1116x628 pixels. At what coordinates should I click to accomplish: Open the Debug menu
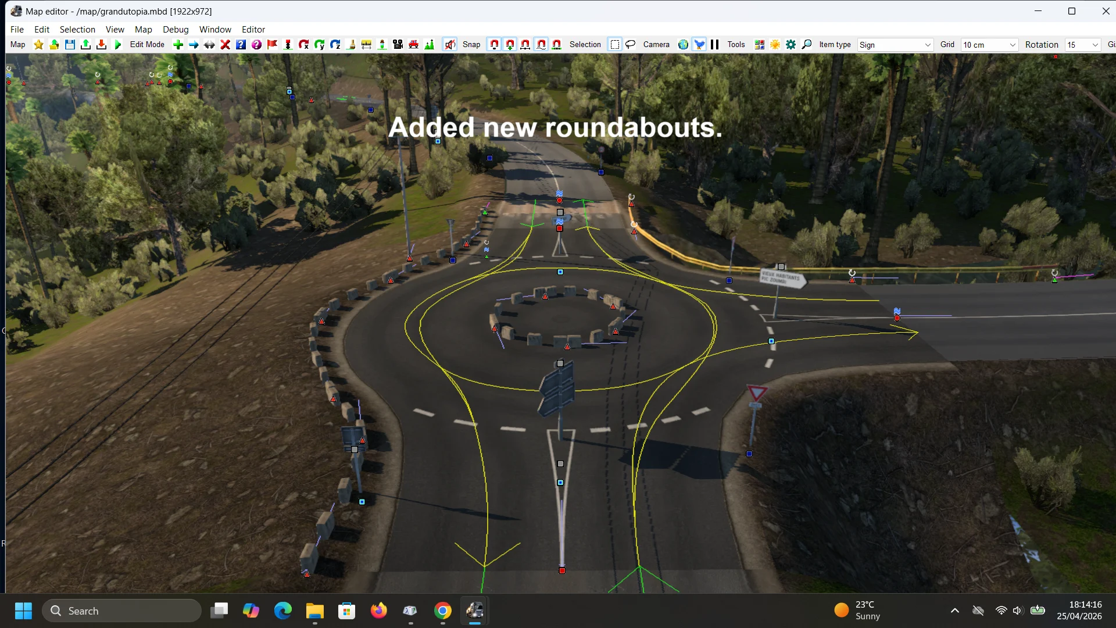coord(176,29)
